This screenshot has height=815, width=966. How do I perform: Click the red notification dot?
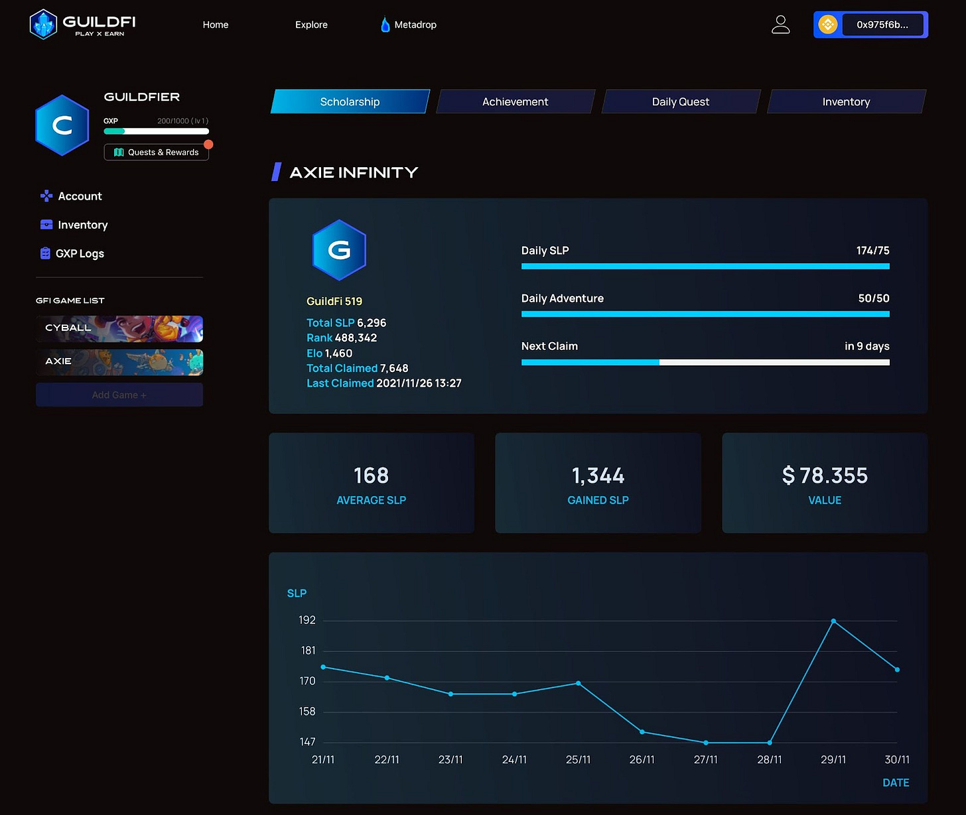pyautogui.click(x=208, y=144)
